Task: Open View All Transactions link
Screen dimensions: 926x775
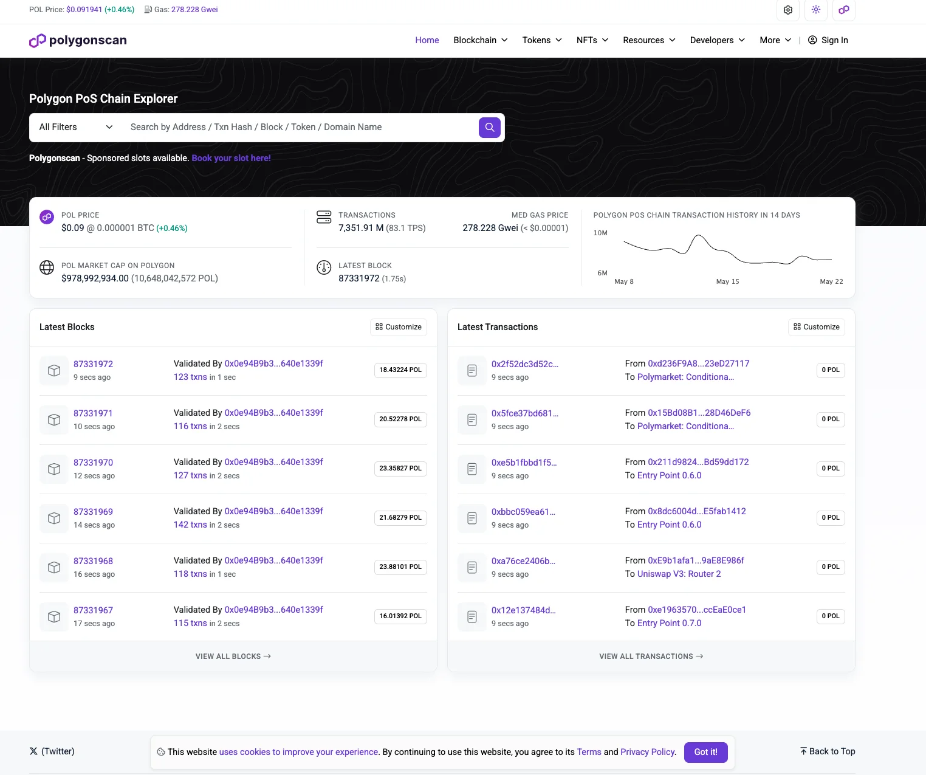Action: (x=651, y=656)
